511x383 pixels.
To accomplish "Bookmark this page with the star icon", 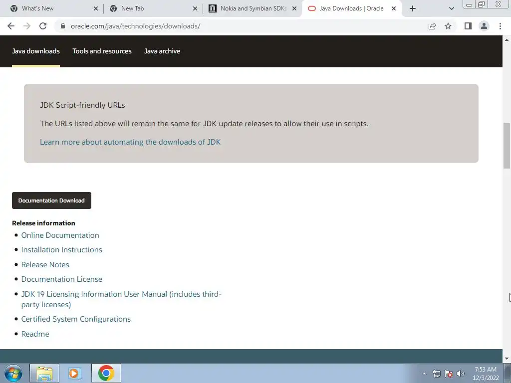I will 448,26.
